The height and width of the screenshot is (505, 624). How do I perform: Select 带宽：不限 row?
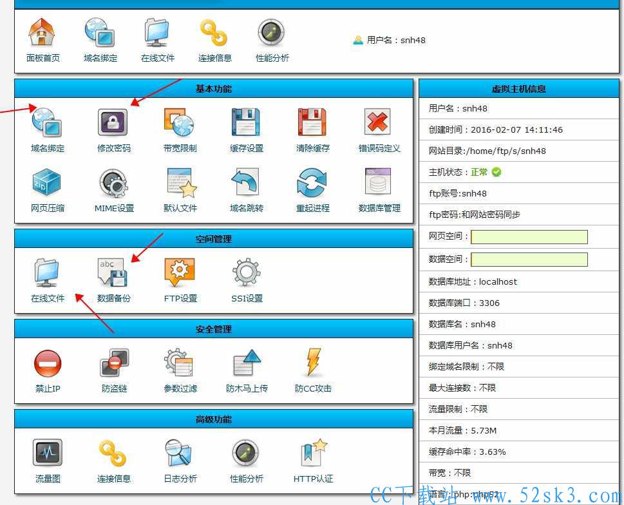(x=519, y=473)
